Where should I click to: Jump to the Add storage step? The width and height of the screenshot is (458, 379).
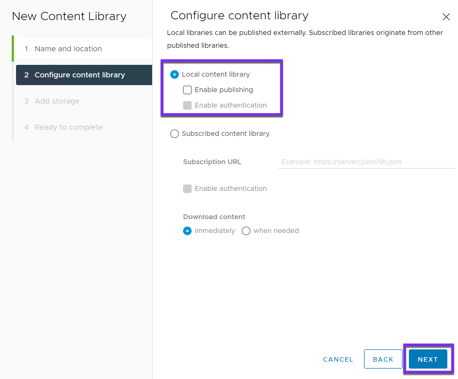point(57,101)
